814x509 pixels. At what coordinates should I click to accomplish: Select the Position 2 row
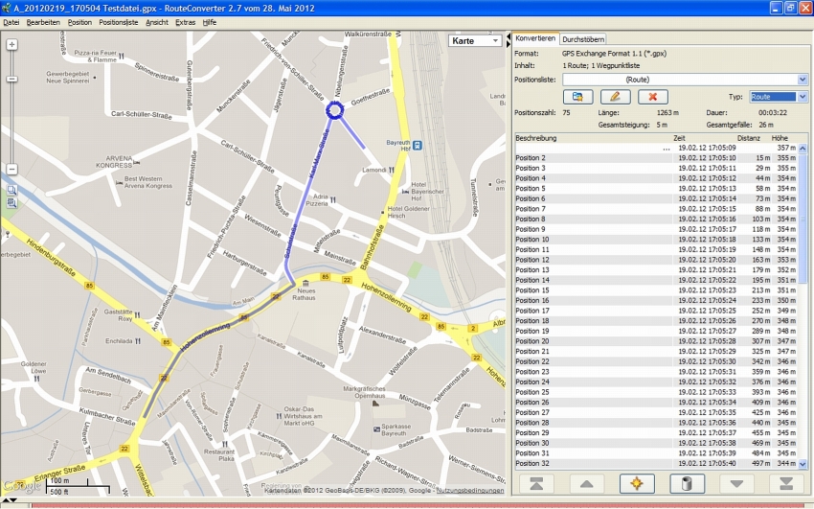point(656,158)
